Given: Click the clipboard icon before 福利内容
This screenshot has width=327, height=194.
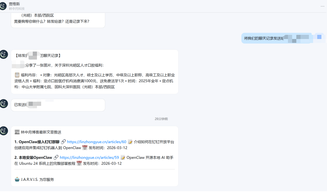Looking at the screenshot, I should [17, 75].
